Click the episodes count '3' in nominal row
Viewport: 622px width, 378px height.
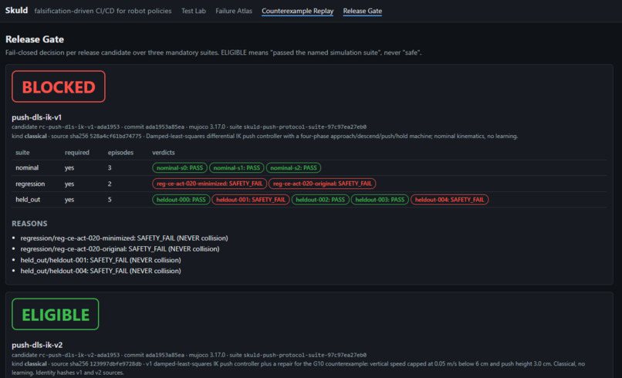(110, 167)
